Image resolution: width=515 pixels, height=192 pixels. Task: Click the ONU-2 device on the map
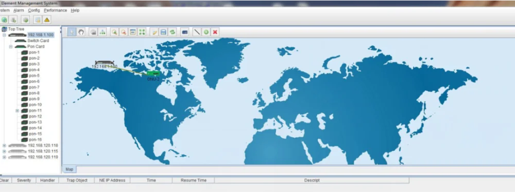click(153, 73)
